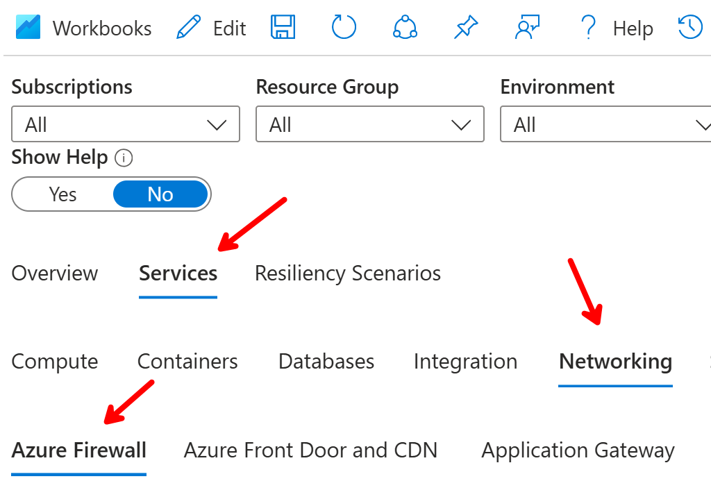The image size is (711, 497).
Task: Open the Application Gateway tab
Action: [x=578, y=450]
